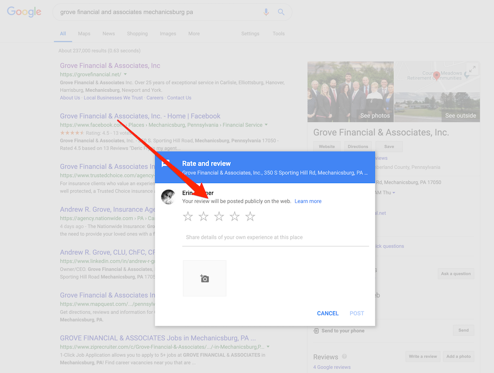Expand dropdown arrow beside ziprecruiter result URL
Screen dimensions: 494x373
click(x=268, y=346)
